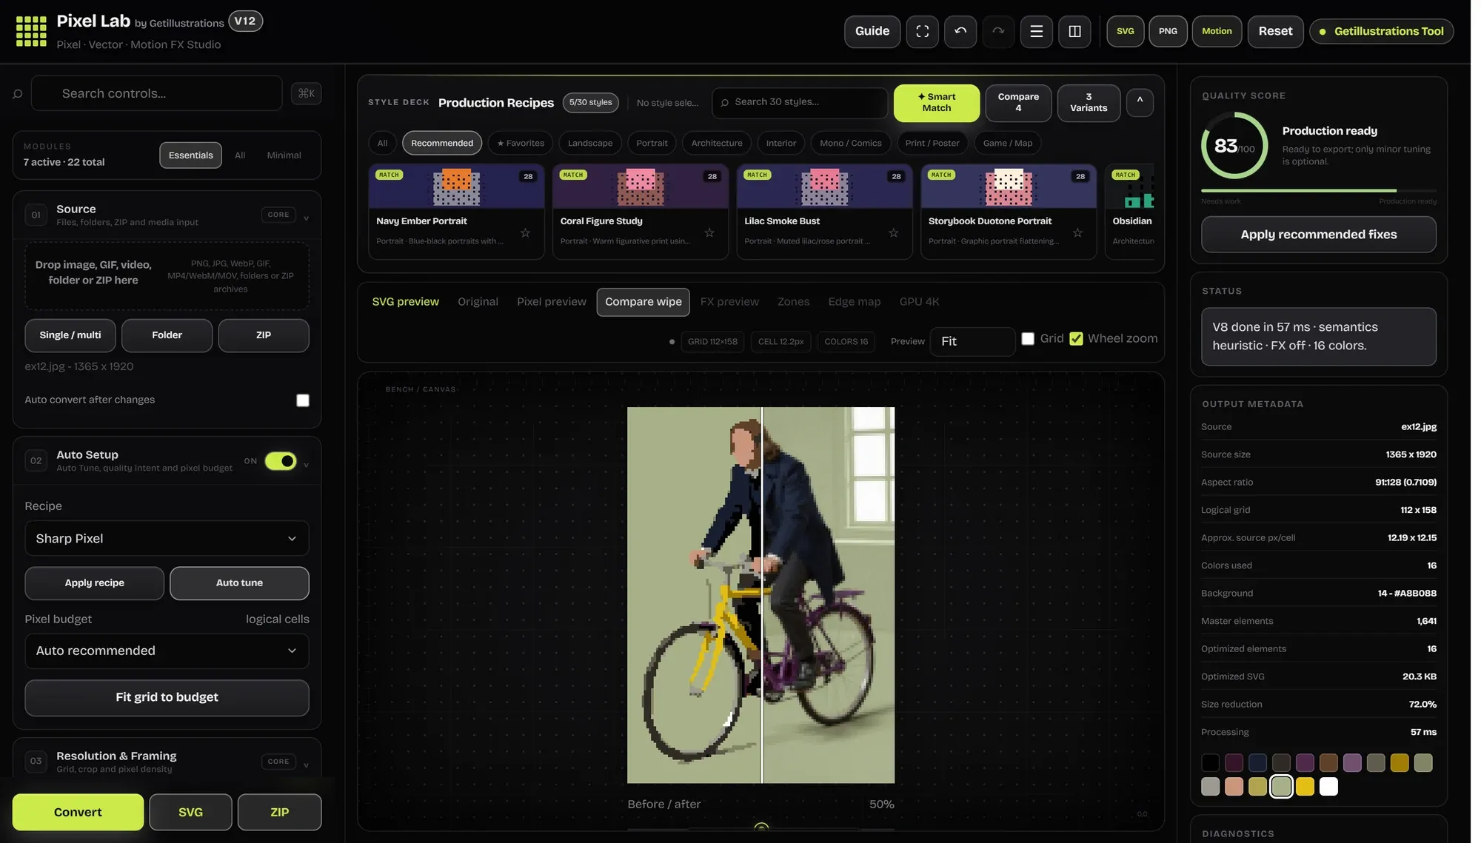Collapse the Style Deck with caret button

[1140, 102]
